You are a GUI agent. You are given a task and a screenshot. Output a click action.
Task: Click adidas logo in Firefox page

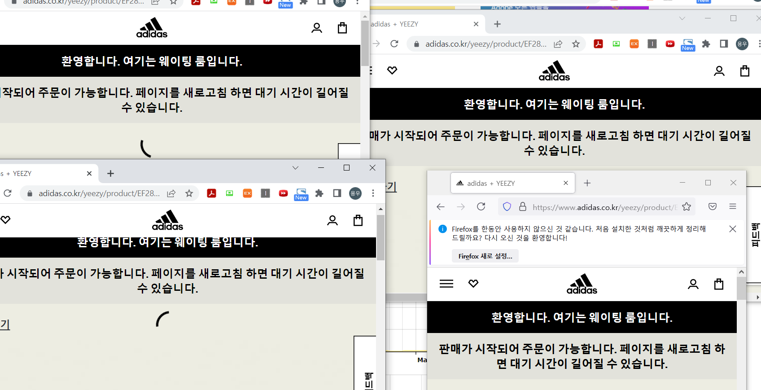[582, 284]
